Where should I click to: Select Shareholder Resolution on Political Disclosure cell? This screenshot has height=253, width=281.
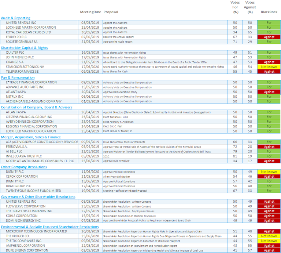point(165,216)
